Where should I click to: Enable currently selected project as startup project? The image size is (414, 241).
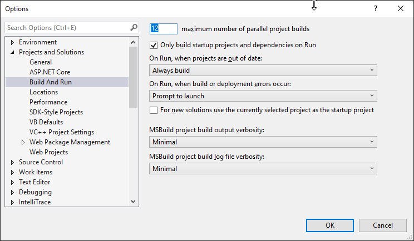coord(154,110)
